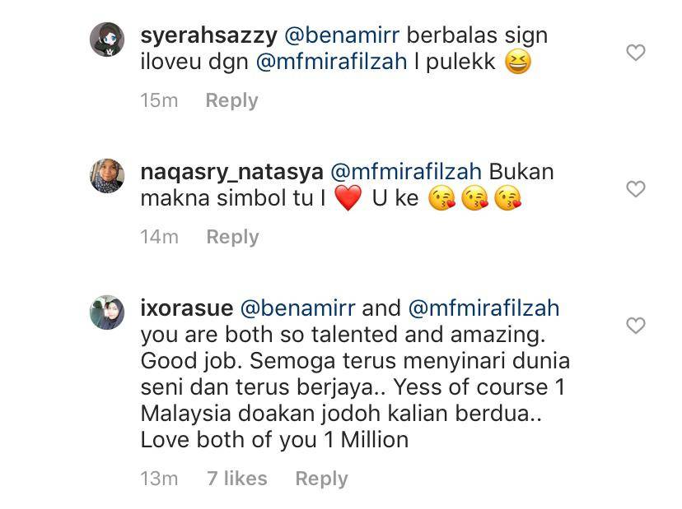Reply to syerahsazzy's comment
The image size is (682, 509).
click(231, 100)
